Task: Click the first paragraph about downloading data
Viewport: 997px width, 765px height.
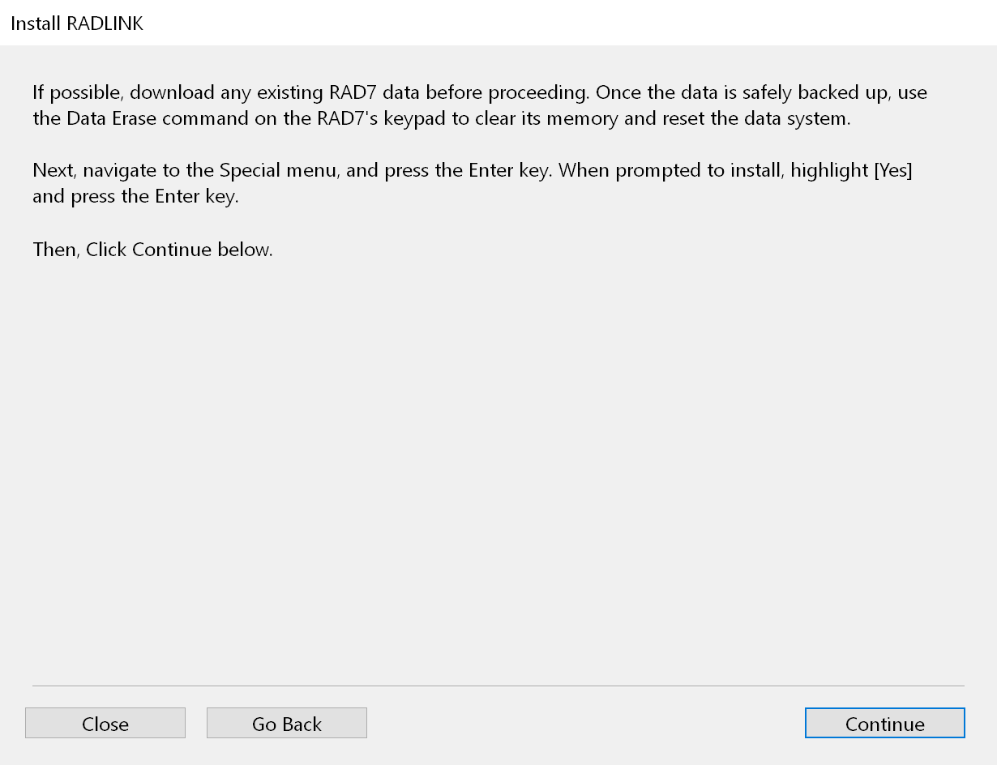Action: 478,105
